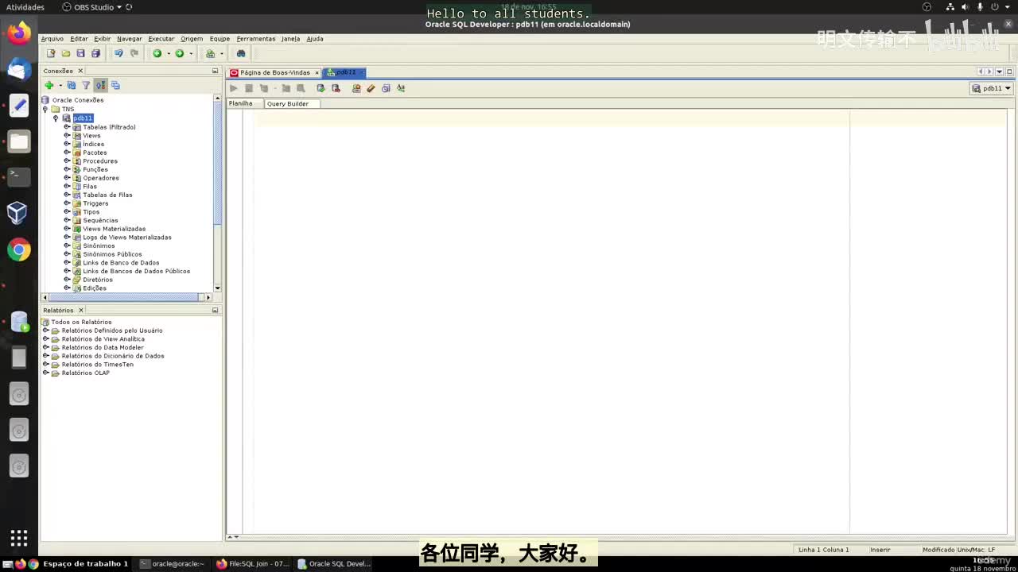Show applications grid in the dock
1018x572 pixels.
click(19, 538)
